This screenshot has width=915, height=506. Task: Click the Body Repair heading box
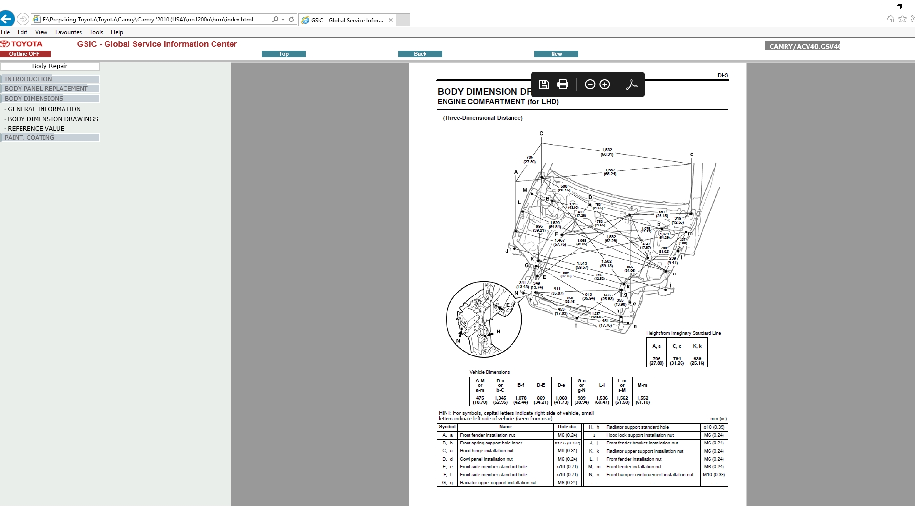(x=50, y=66)
